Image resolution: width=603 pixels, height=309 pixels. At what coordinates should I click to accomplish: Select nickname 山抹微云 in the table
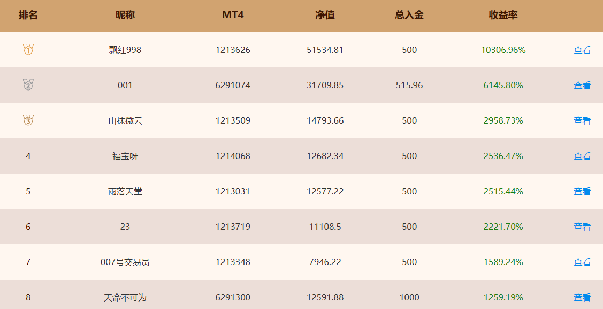125,121
